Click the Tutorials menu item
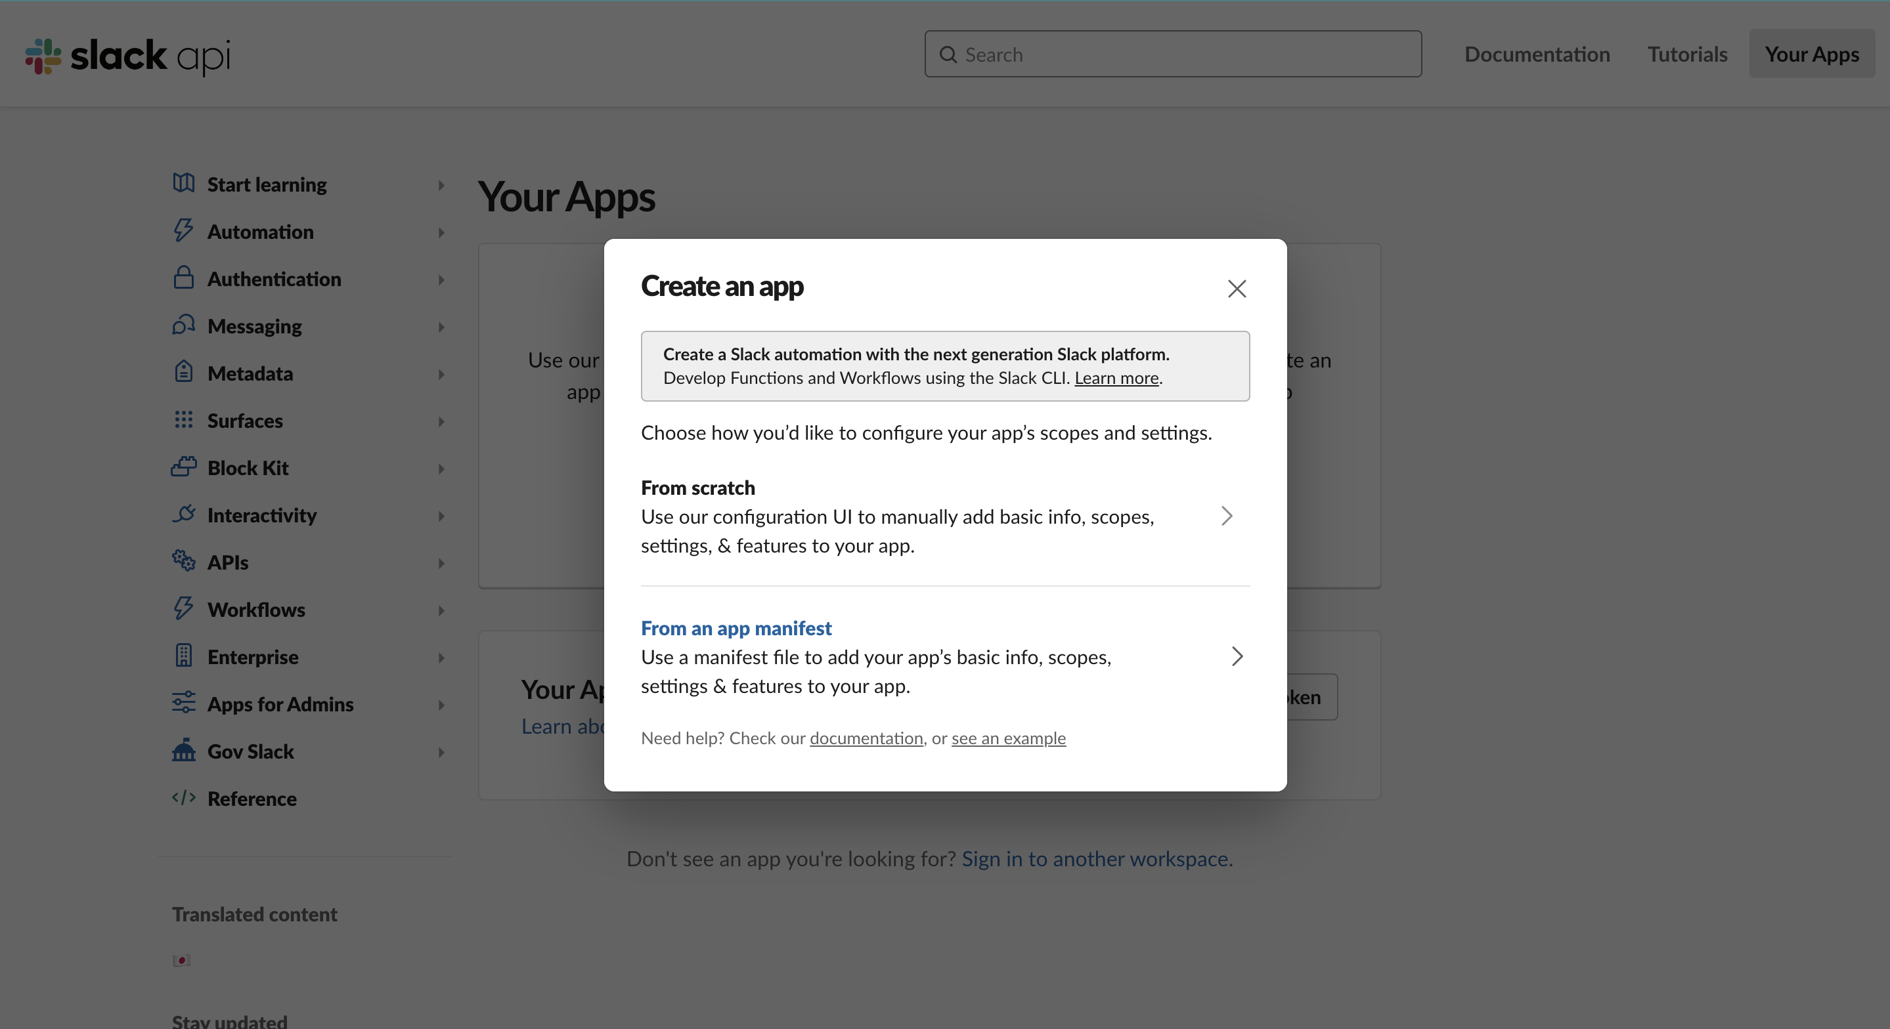This screenshot has height=1029, width=1890. click(x=1687, y=53)
